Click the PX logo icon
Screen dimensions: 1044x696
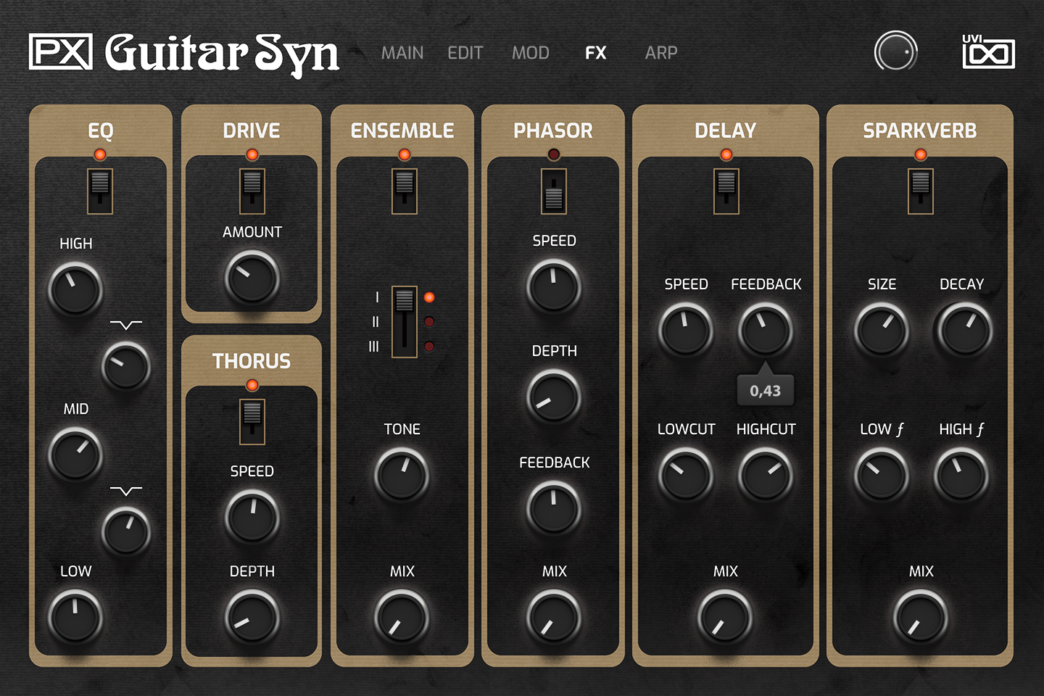point(61,52)
